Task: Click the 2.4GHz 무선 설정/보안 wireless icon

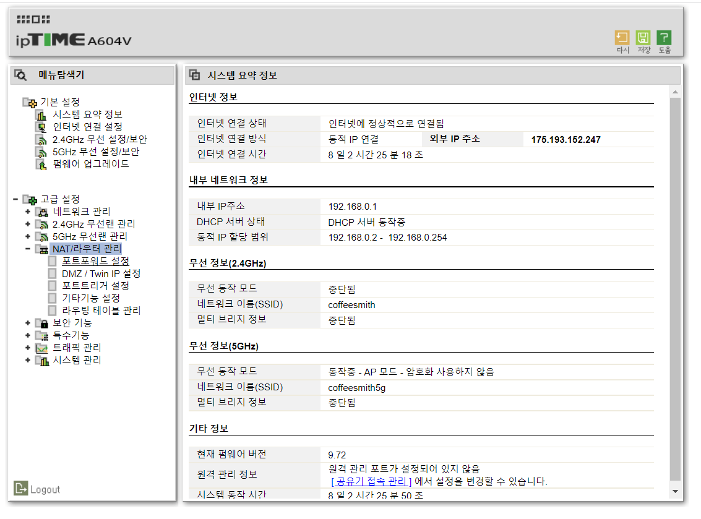Action: click(x=41, y=140)
